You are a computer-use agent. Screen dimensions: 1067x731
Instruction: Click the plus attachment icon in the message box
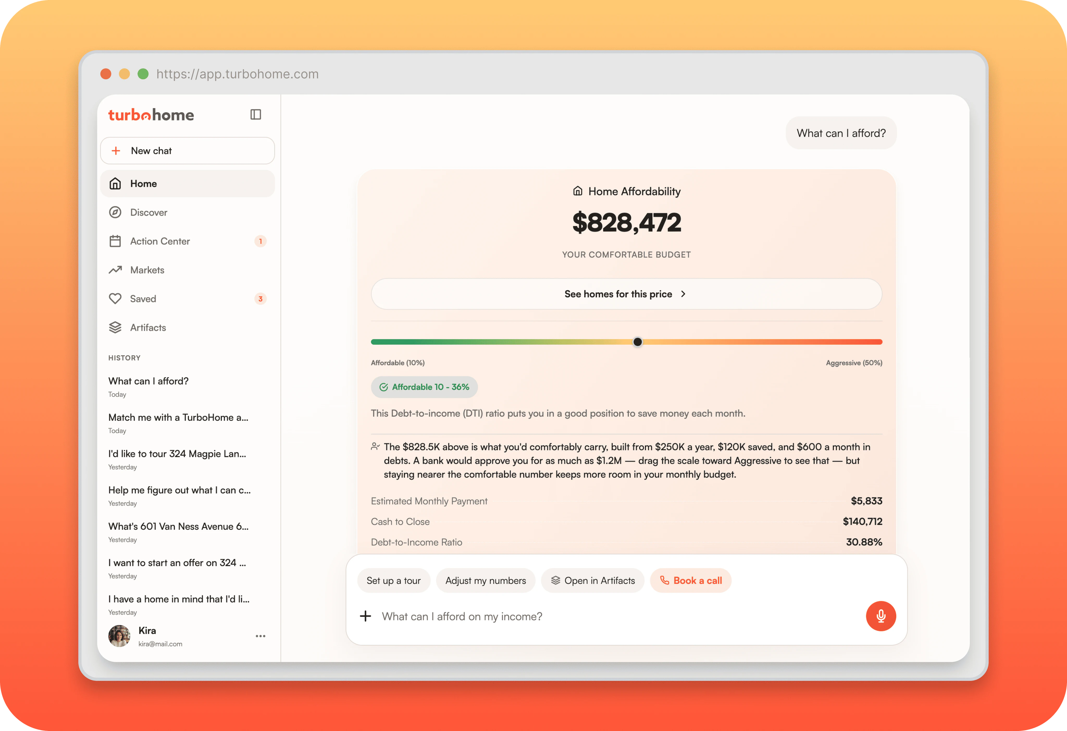[365, 616]
